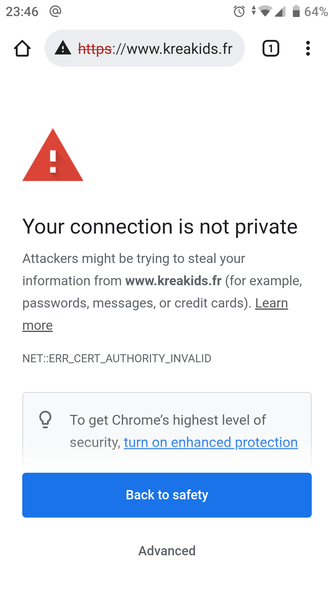Tap the @ notification icon
Image resolution: width=334 pixels, height=594 pixels.
click(55, 11)
